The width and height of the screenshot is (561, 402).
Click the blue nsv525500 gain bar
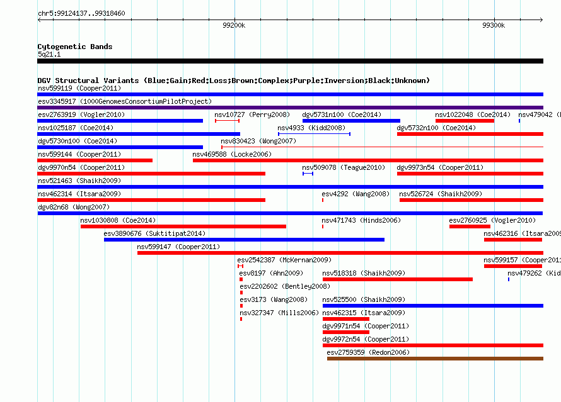433,306
